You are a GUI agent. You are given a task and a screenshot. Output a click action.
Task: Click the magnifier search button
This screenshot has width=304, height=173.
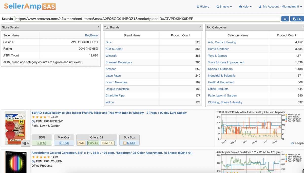click(285, 19)
